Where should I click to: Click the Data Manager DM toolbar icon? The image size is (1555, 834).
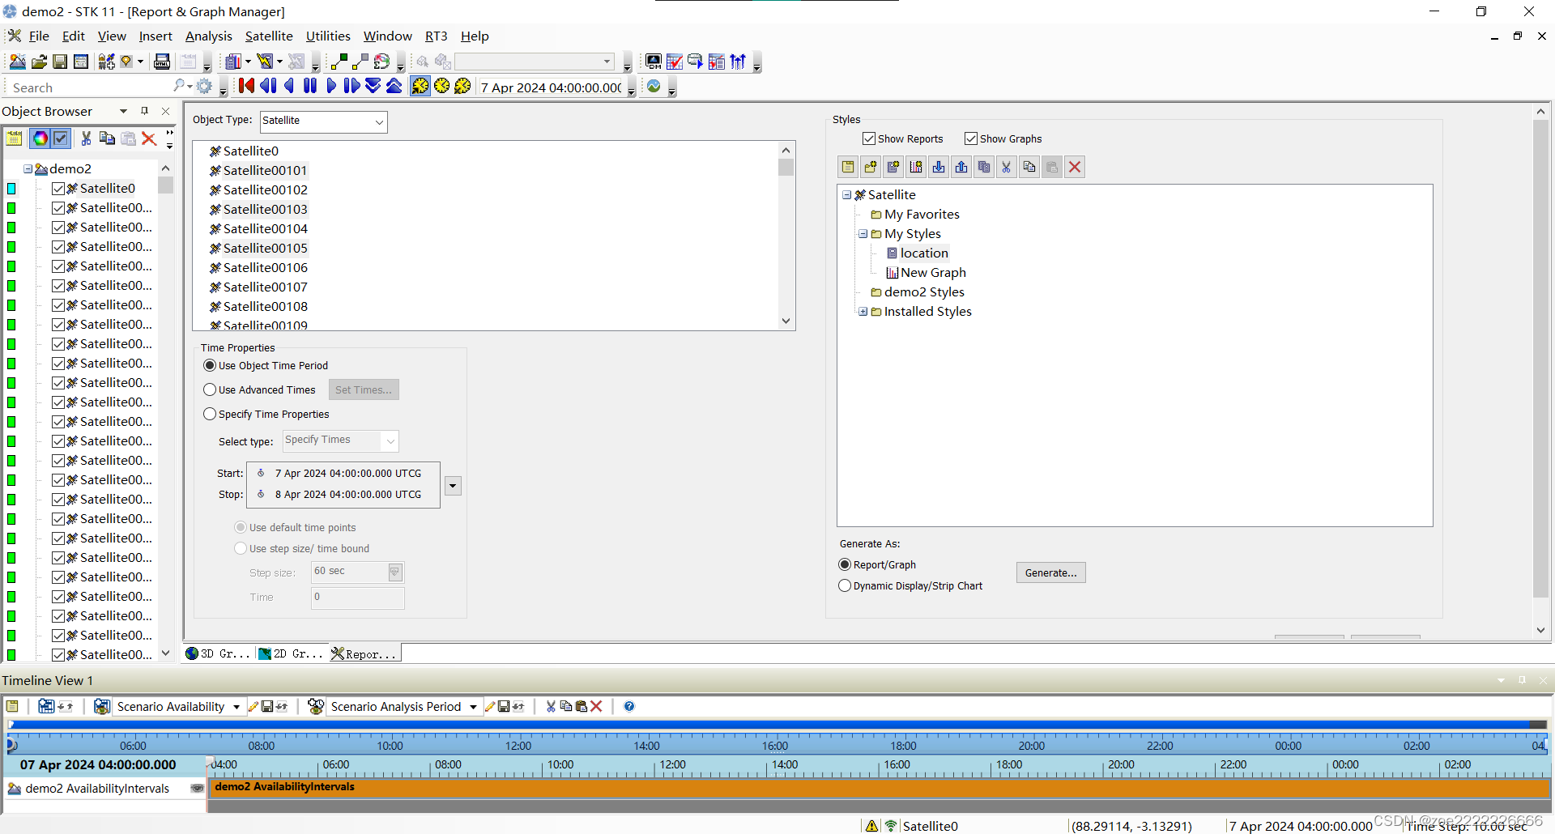click(653, 62)
